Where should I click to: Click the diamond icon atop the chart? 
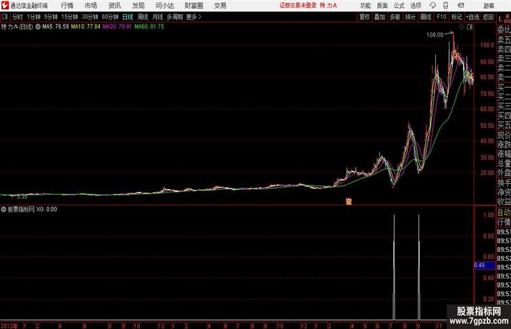[462, 27]
